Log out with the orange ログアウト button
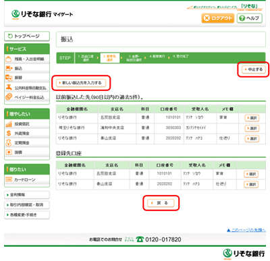The image size is (270, 261). pyautogui.click(x=218, y=18)
